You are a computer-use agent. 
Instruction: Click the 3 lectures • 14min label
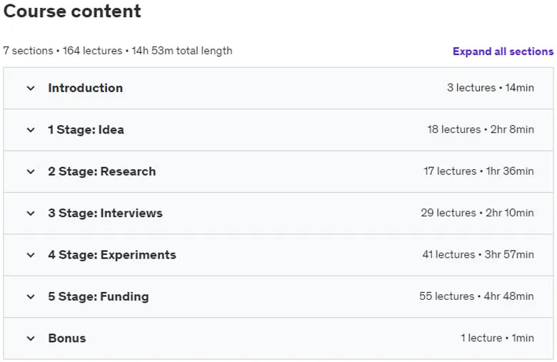coord(491,88)
